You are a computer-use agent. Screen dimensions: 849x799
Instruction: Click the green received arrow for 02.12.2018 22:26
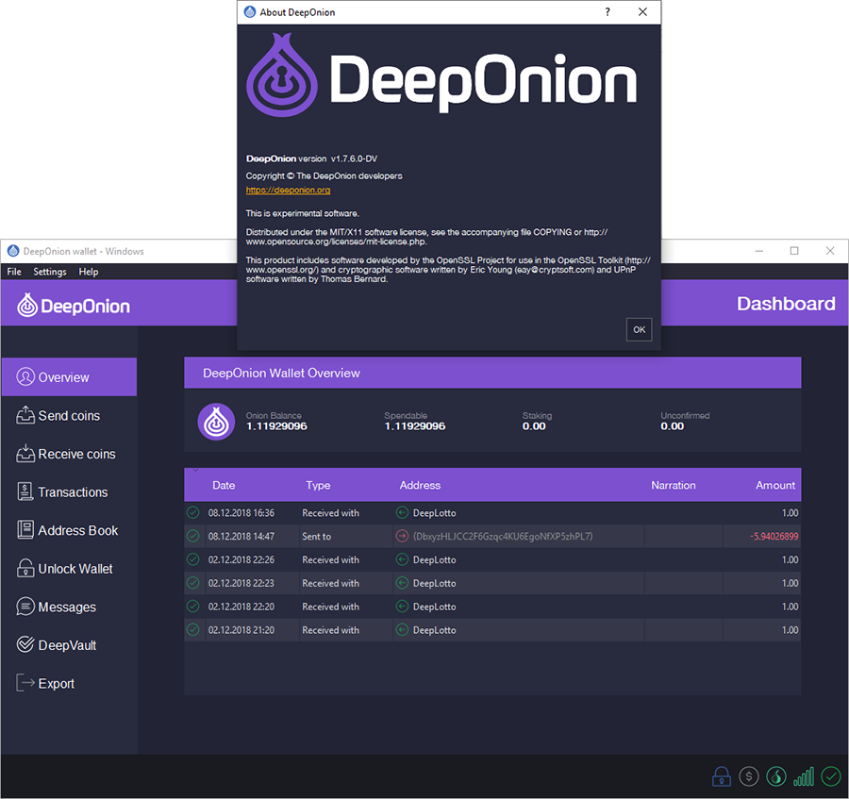(x=402, y=559)
